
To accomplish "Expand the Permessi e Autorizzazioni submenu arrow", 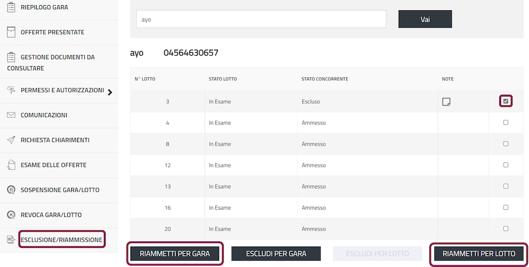I will point(110,92).
